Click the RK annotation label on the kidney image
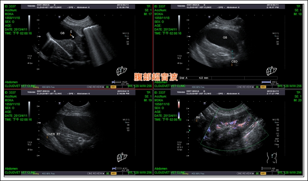This screenshot has height=181, width=308. pyautogui.click(x=198, y=116)
